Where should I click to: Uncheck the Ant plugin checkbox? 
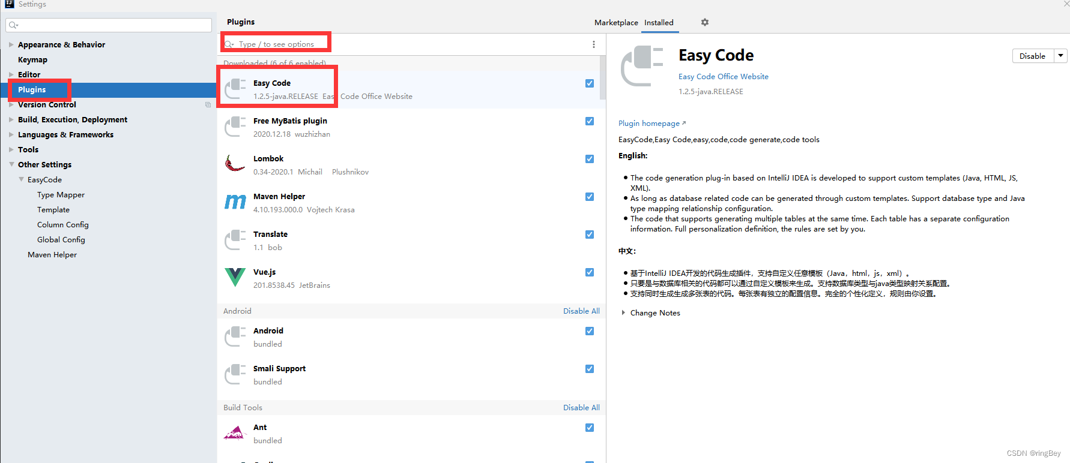coord(590,428)
